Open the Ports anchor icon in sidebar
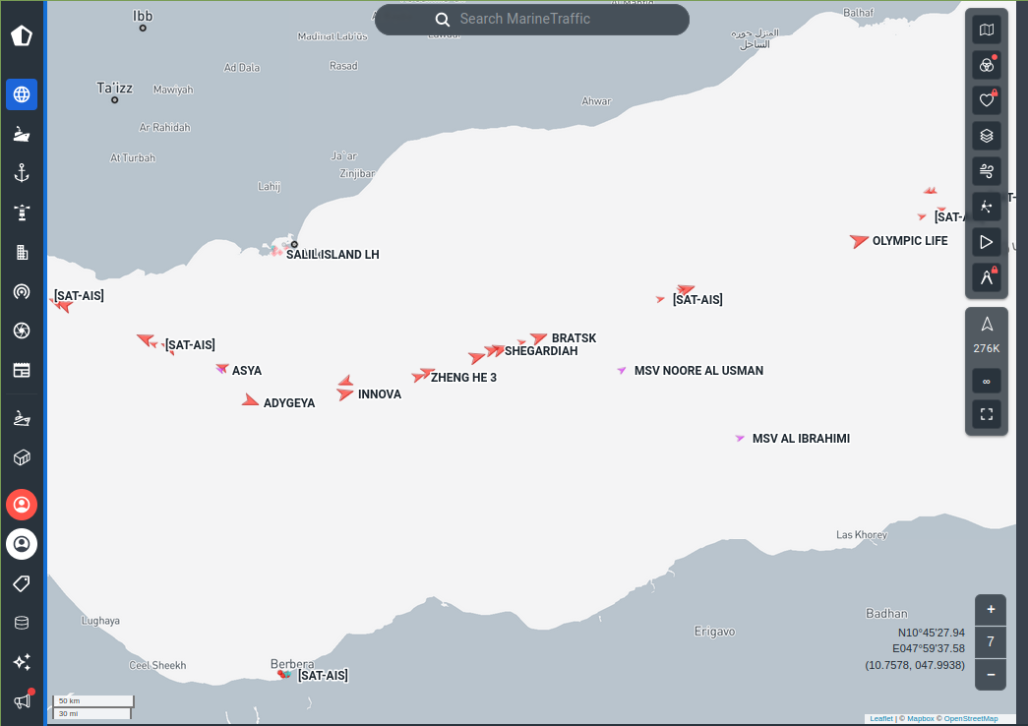Screen dimensions: 1028x726 pyautogui.click(x=22, y=173)
